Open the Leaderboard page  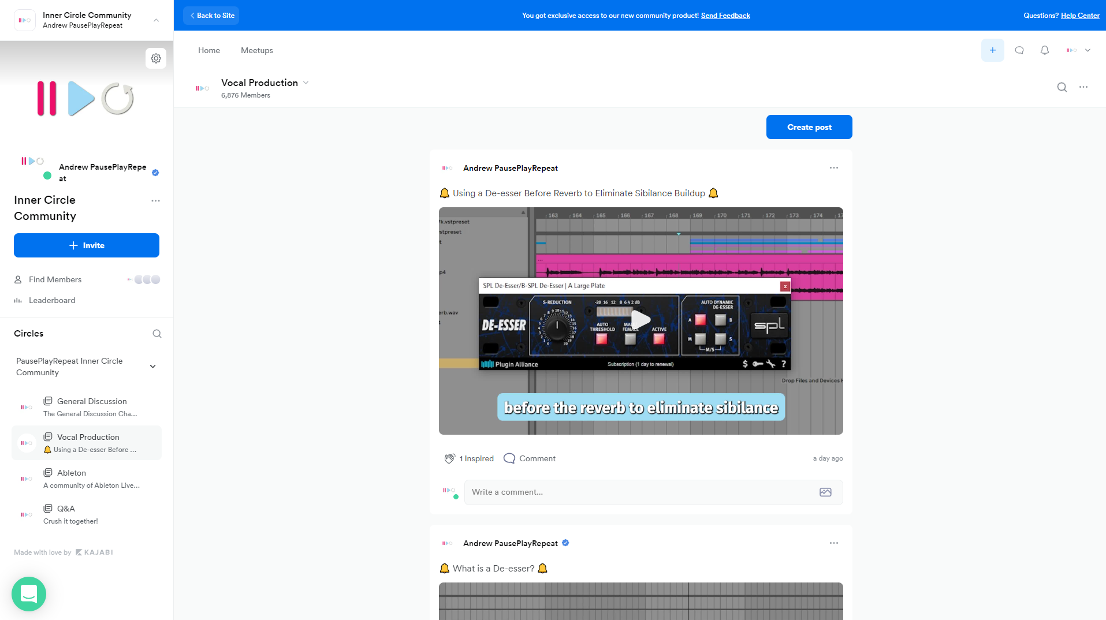pyautogui.click(x=52, y=300)
